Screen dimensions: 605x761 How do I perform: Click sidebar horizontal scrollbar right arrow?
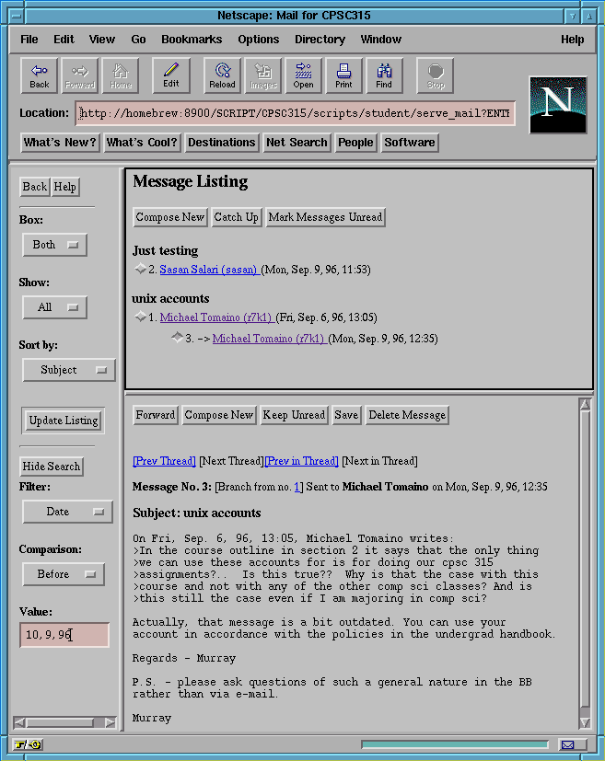click(111, 722)
